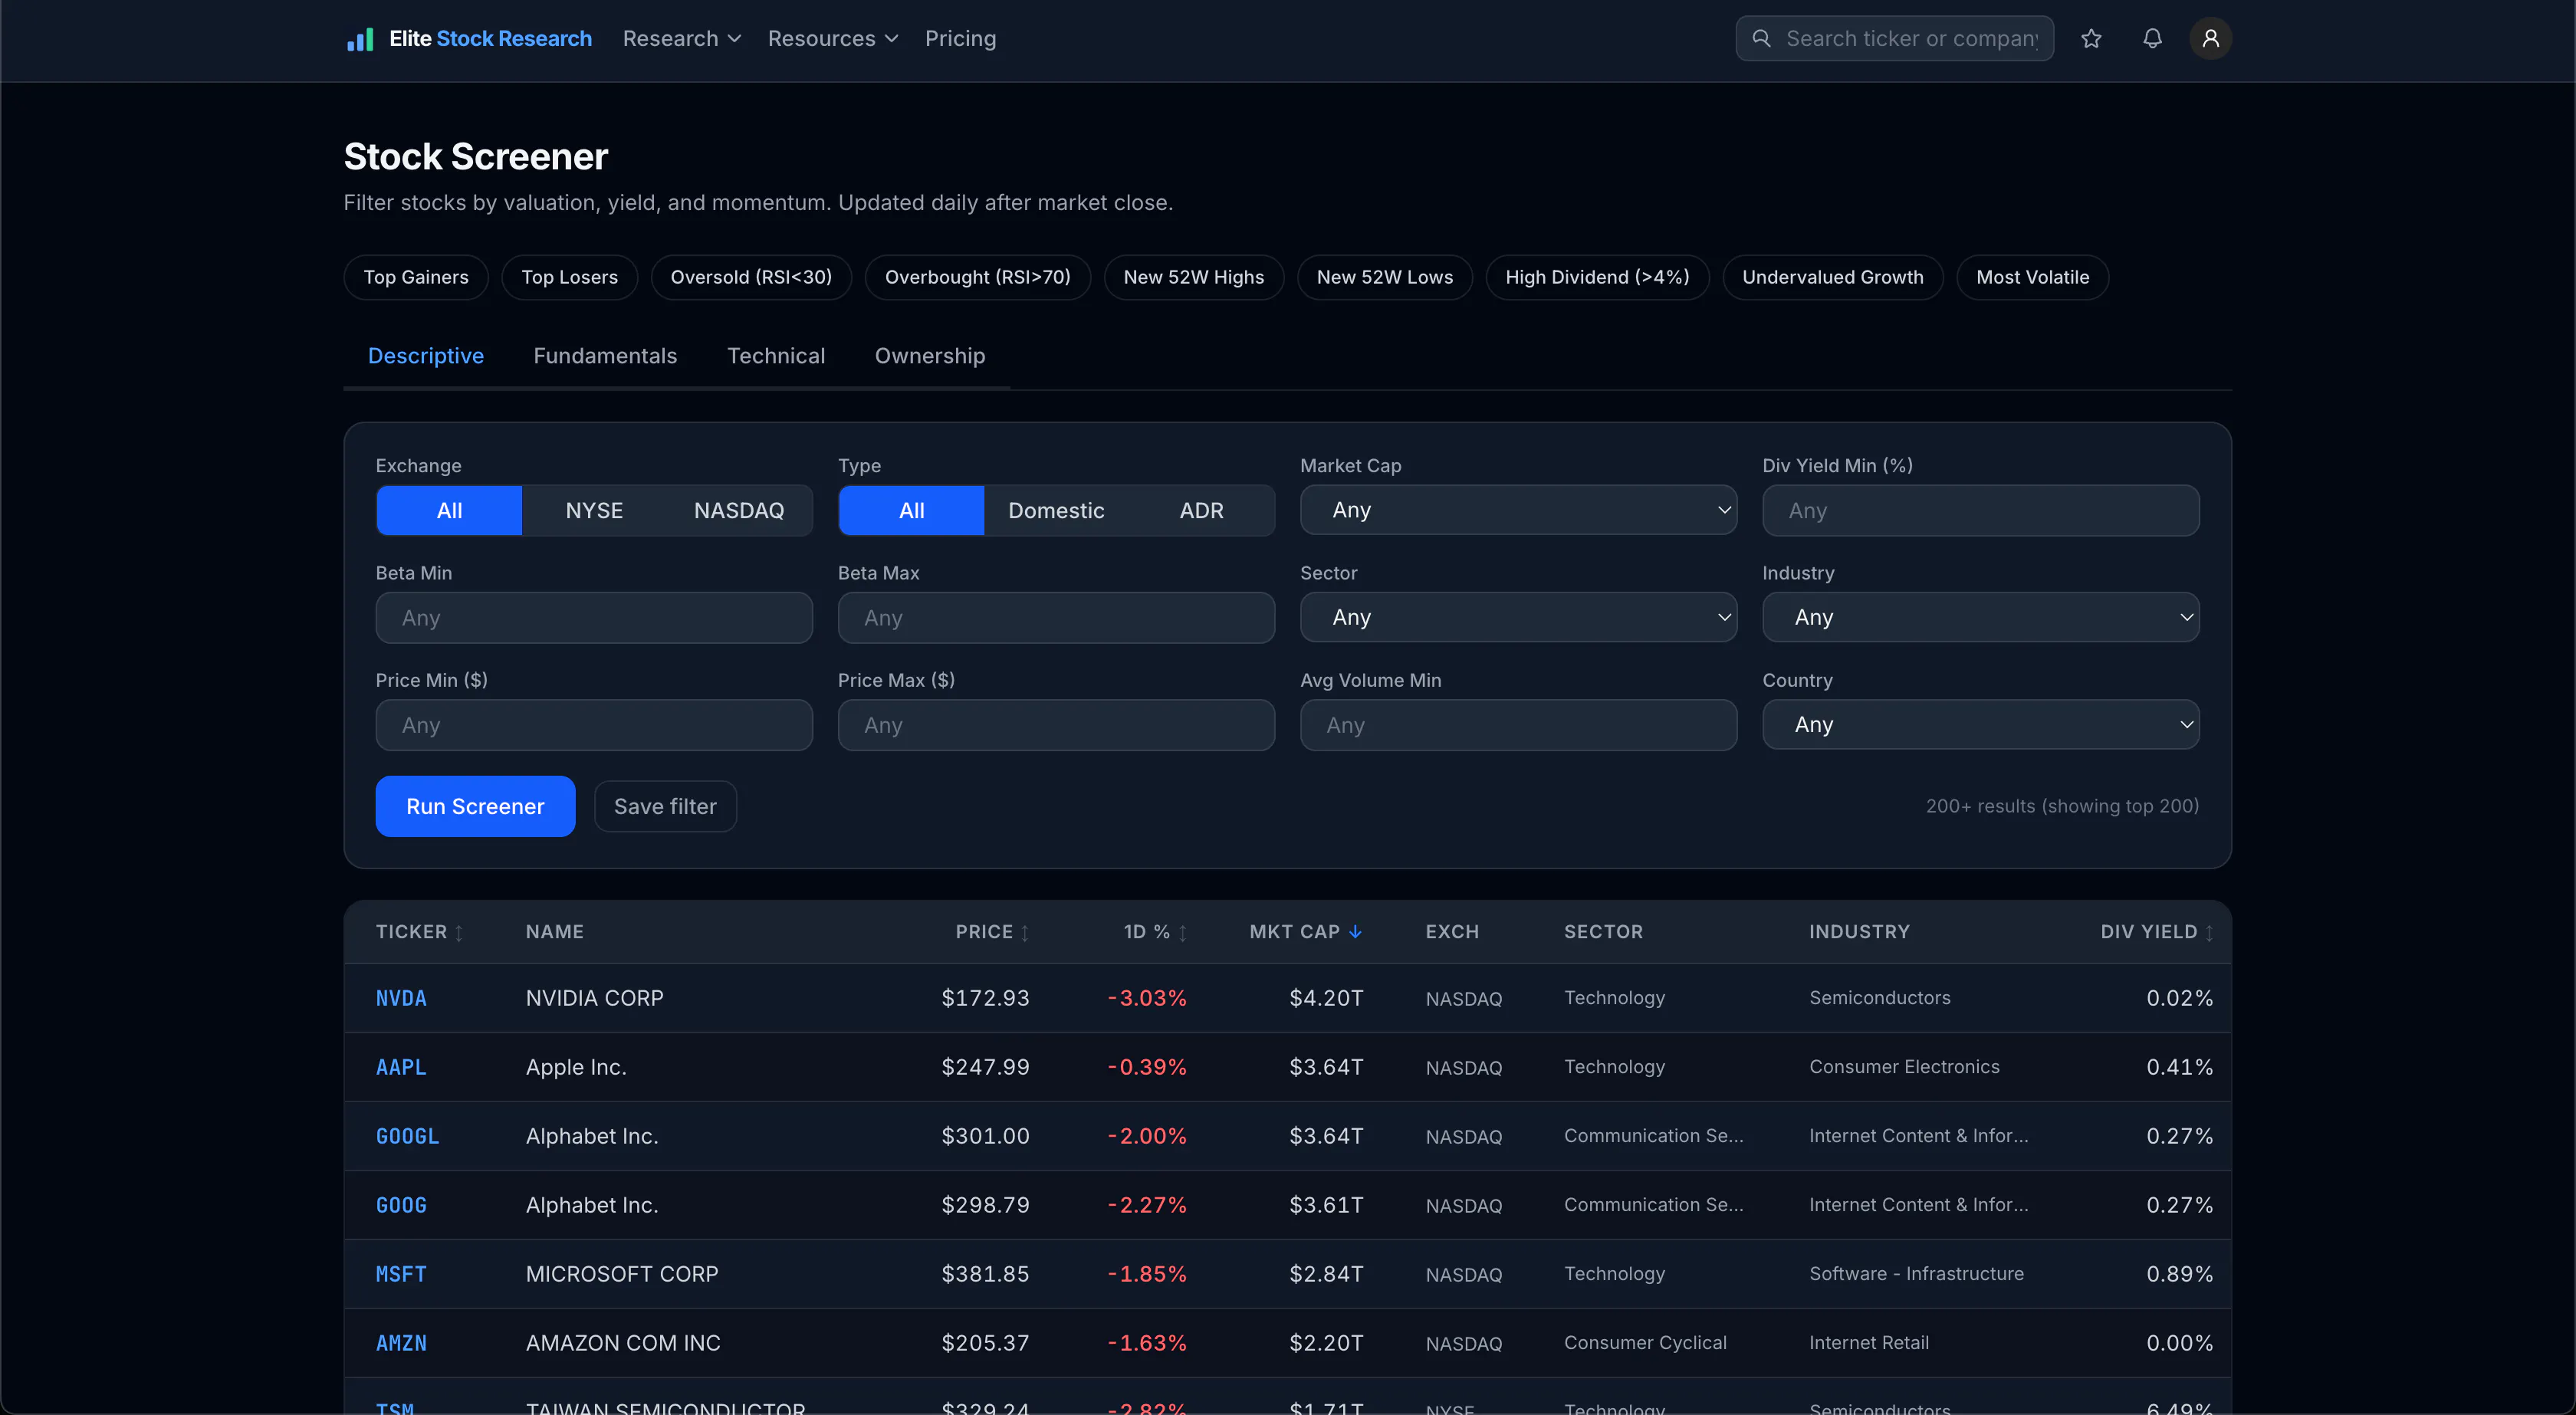Click the Software - Infrastructure industry cell
Viewport: 2576px width, 1415px height.
point(1916,1274)
